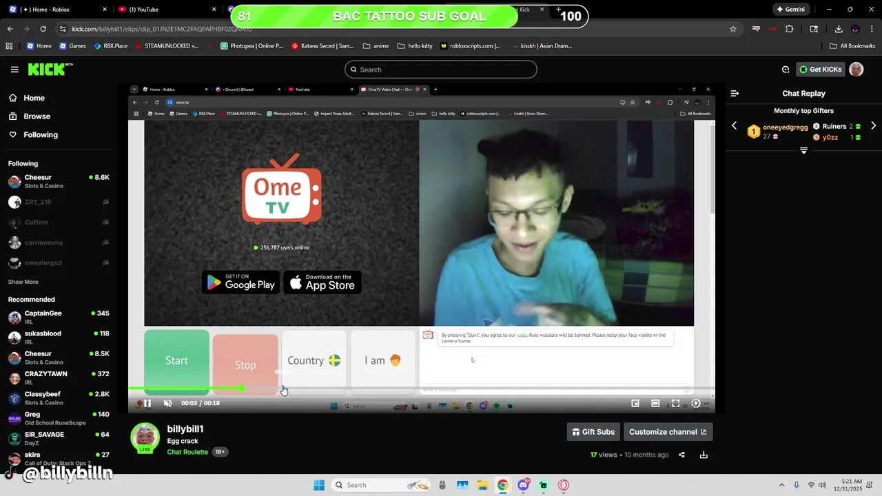882x496 pixels.
Task: Click the Get KICKs button
Action: pos(821,70)
